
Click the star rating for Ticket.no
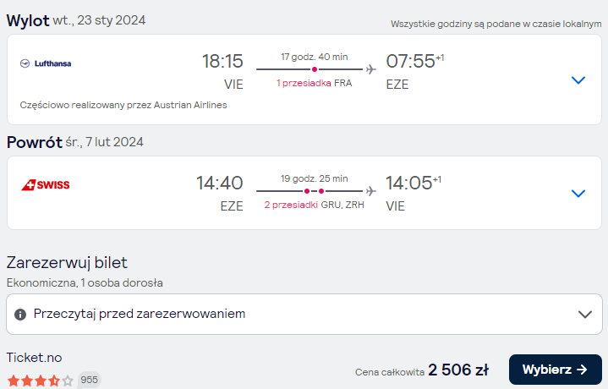click(41, 381)
